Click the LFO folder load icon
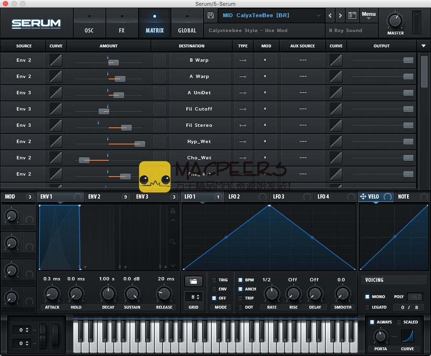This screenshot has height=356, width=431. pos(193,281)
